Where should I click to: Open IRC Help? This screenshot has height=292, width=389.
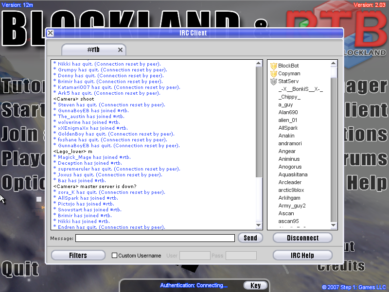(302, 255)
